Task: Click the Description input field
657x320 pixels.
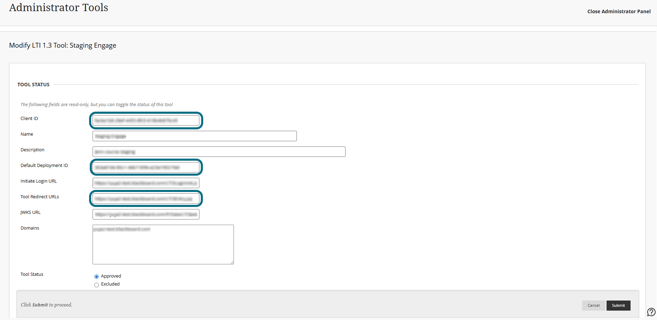Action: [219, 152]
